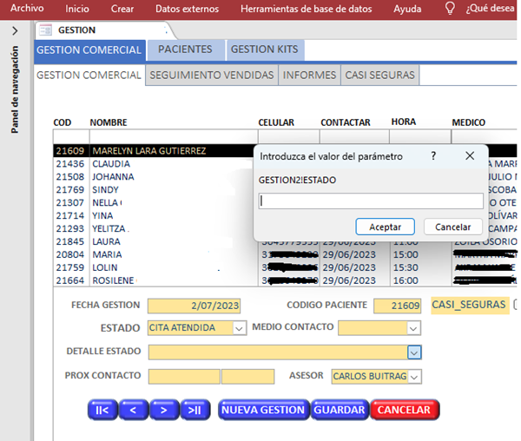Click next record arrow button

pyautogui.click(x=163, y=410)
